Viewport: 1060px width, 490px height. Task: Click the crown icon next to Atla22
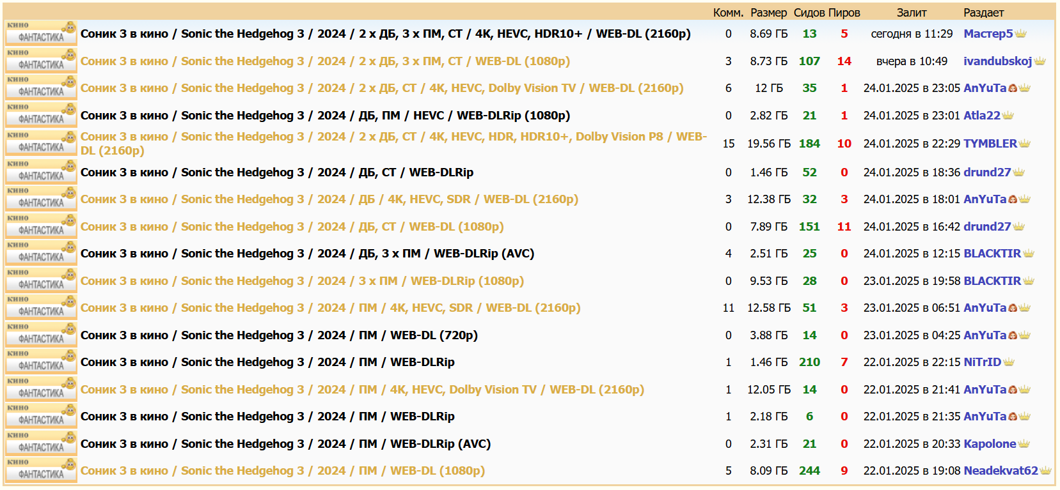pos(1008,116)
